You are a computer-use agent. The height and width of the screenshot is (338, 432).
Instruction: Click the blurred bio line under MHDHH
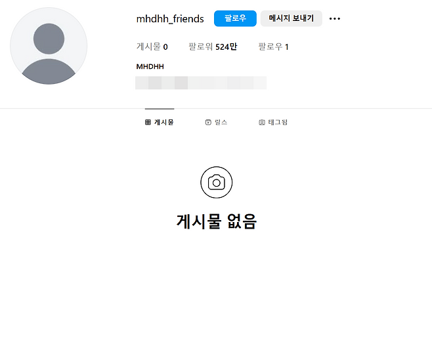click(201, 83)
